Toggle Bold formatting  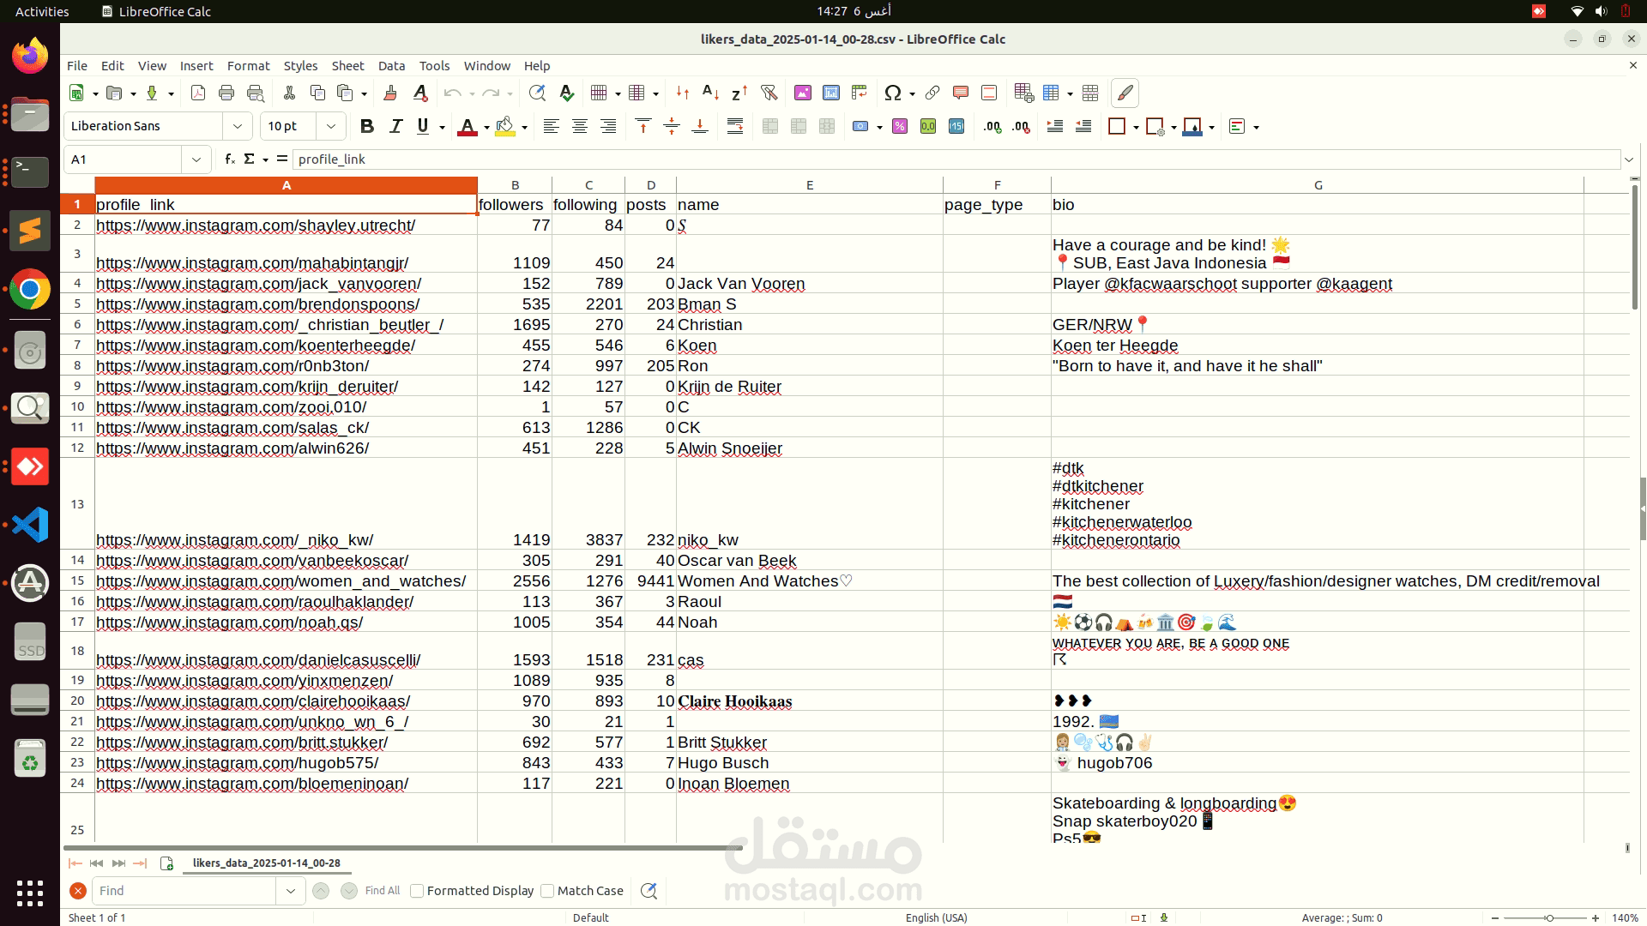pyautogui.click(x=367, y=127)
